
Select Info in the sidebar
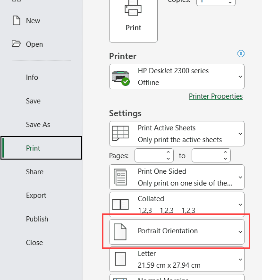32,77
